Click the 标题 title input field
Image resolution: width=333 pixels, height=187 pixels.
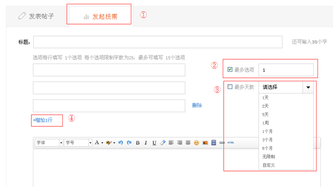pyautogui.click(x=158, y=42)
